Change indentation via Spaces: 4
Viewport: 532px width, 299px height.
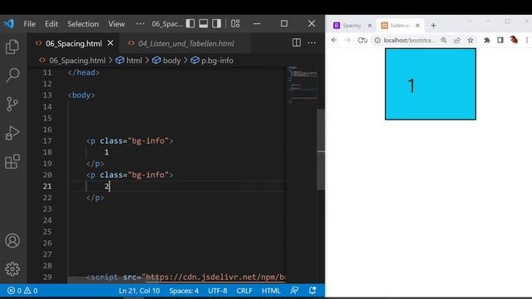[184, 291]
